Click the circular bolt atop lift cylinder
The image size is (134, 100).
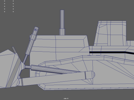coord(36,30)
